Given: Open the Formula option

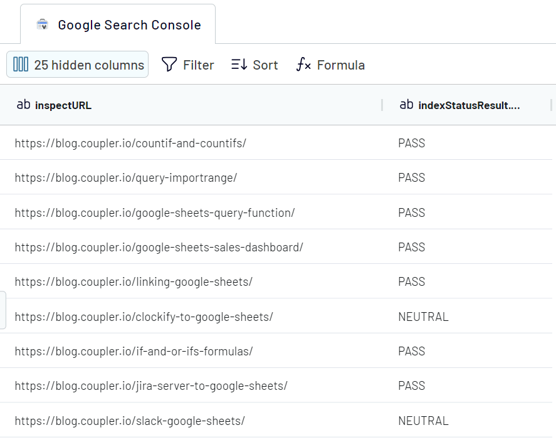Looking at the screenshot, I should 330,65.
